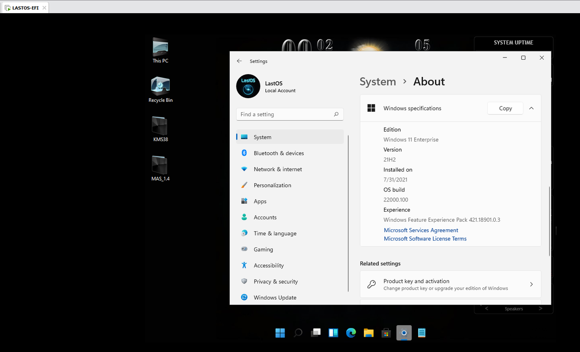This screenshot has width=580, height=352.
Task: Open File Explorer from the taskbar
Action: [x=368, y=333]
